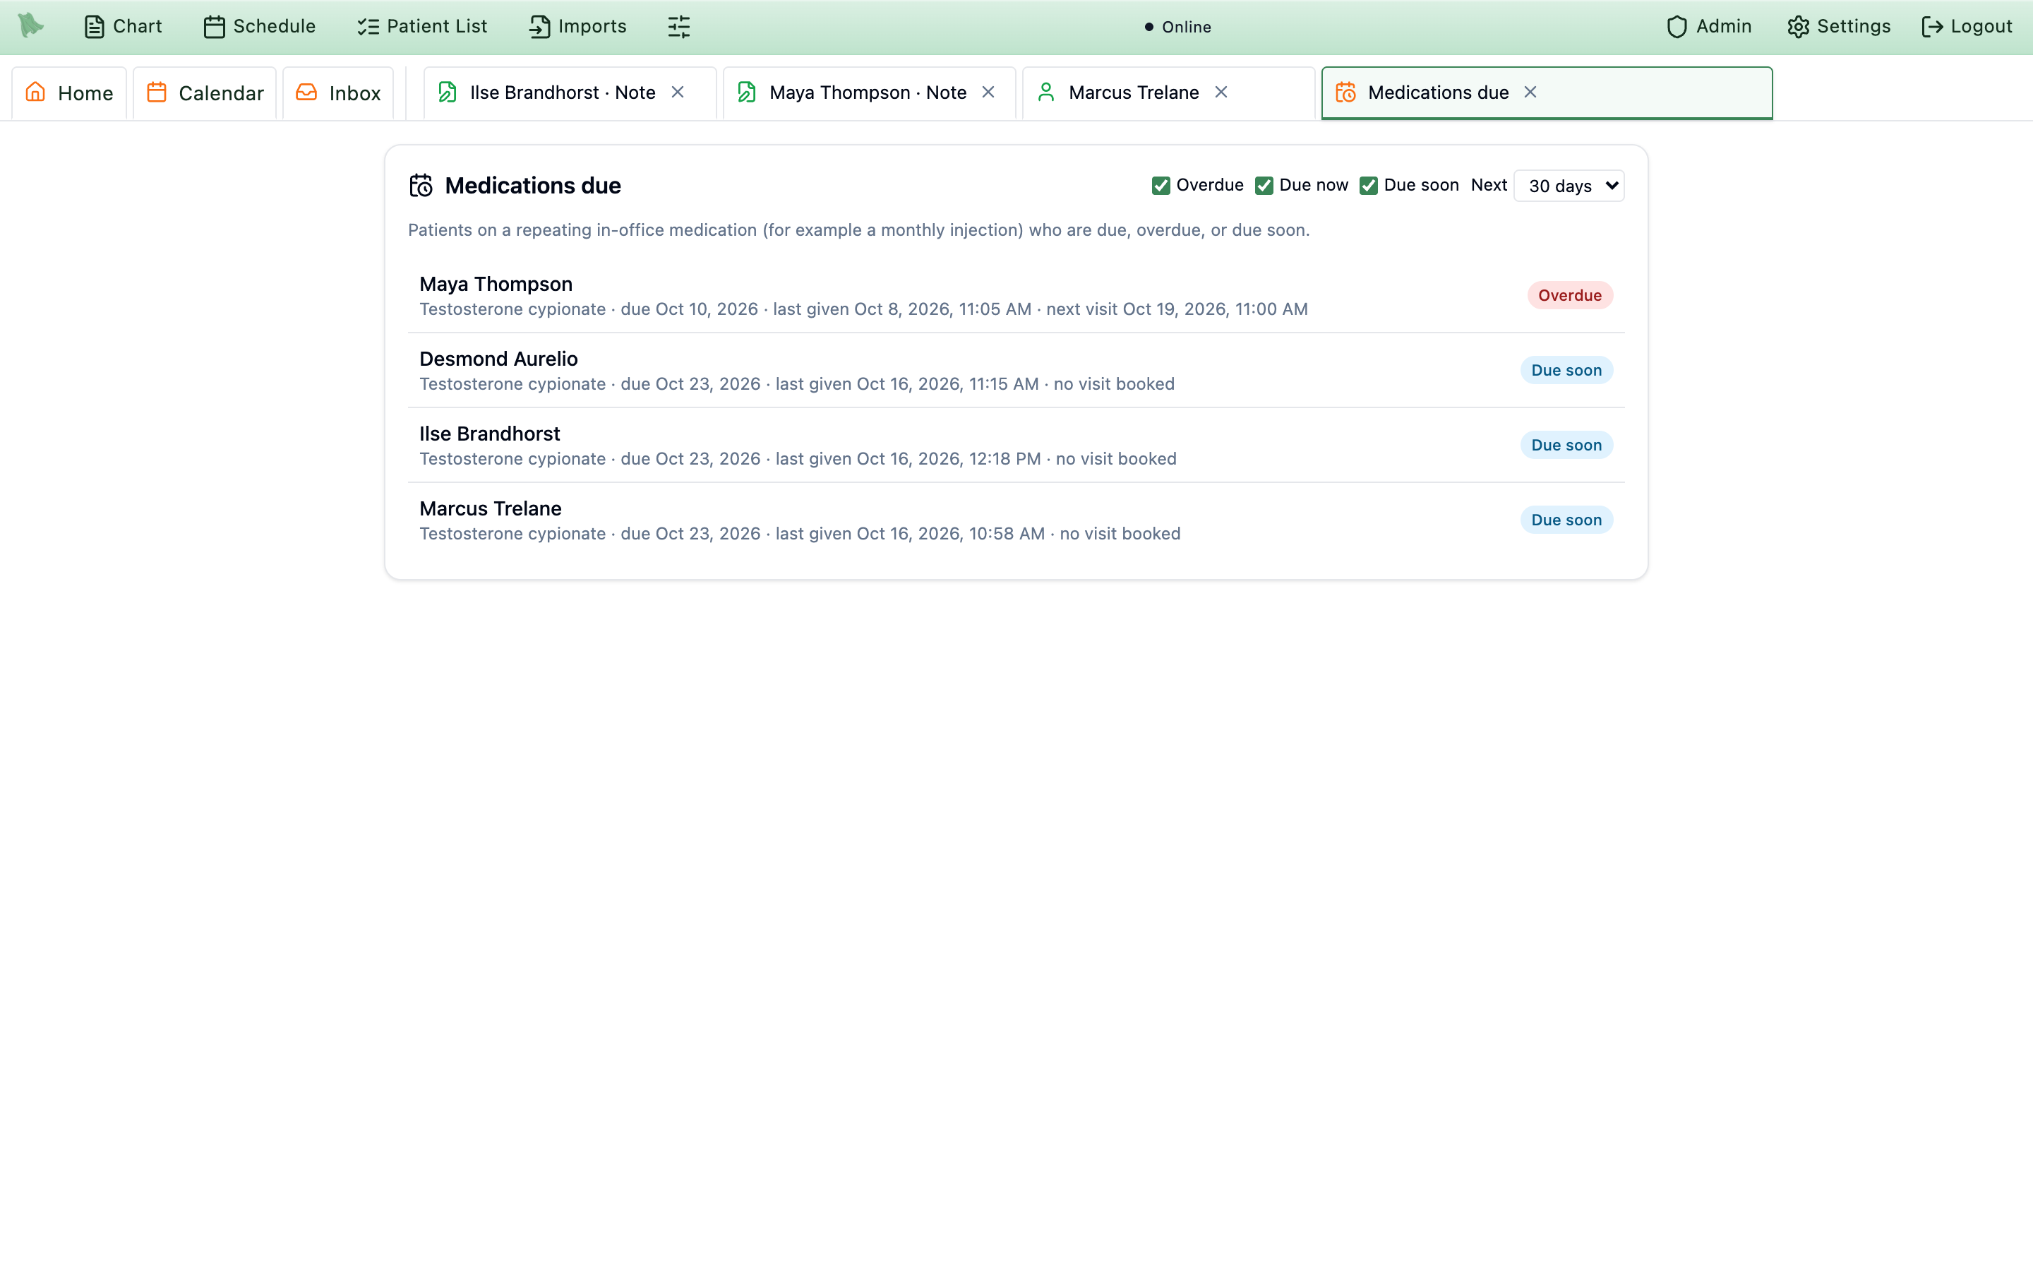
Task: Switch to the Home tab
Action: pyautogui.click(x=69, y=93)
